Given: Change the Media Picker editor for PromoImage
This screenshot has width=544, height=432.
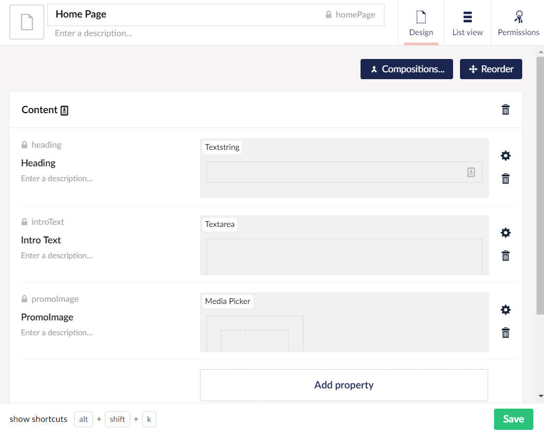Looking at the screenshot, I should 228,301.
